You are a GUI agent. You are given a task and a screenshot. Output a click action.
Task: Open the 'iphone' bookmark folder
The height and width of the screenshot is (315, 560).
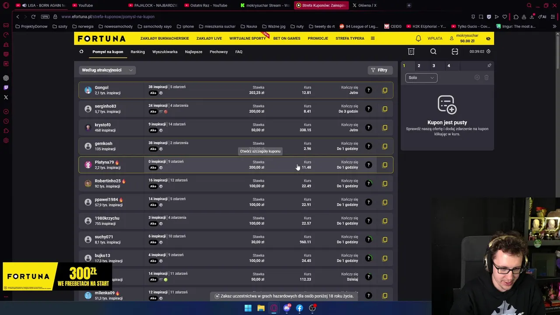point(185,26)
